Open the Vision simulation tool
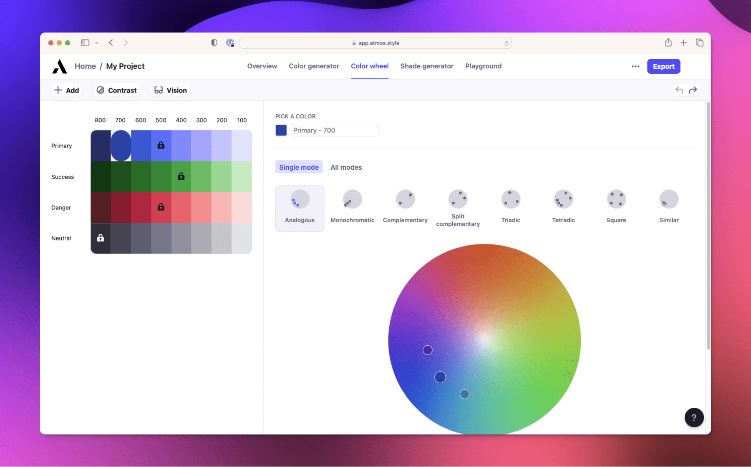Screen dimensions: 751x467 [x=170, y=90]
